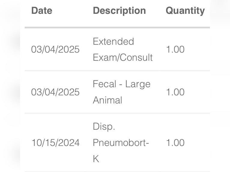Viewport: 230px width, 172px height.
Task: Click the Date column header
Action: 42,11
